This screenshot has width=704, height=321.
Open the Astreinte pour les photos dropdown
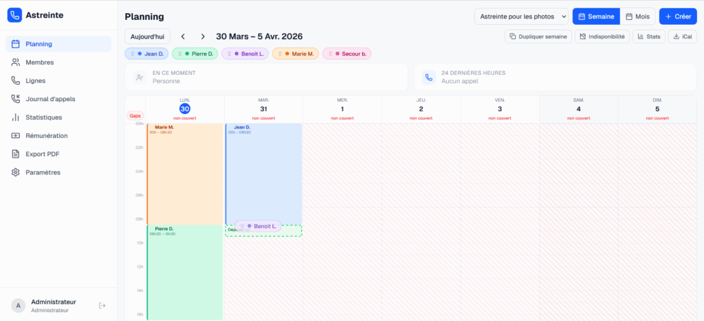521,16
